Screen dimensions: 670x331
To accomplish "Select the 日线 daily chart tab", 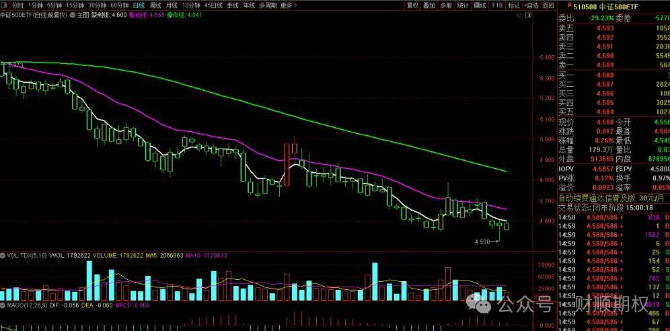I will pyautogui.click(x=139, y=5).
